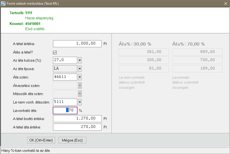Click the 381,00 non-deductible amount box

click(x=144, y=52)
